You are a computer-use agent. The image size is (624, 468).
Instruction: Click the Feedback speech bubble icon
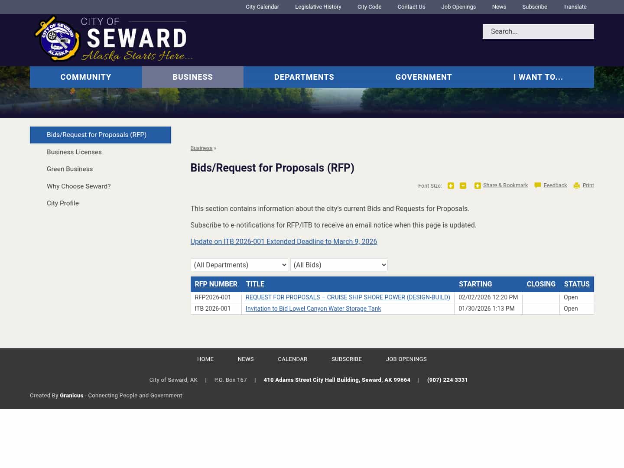coord(537,185)
